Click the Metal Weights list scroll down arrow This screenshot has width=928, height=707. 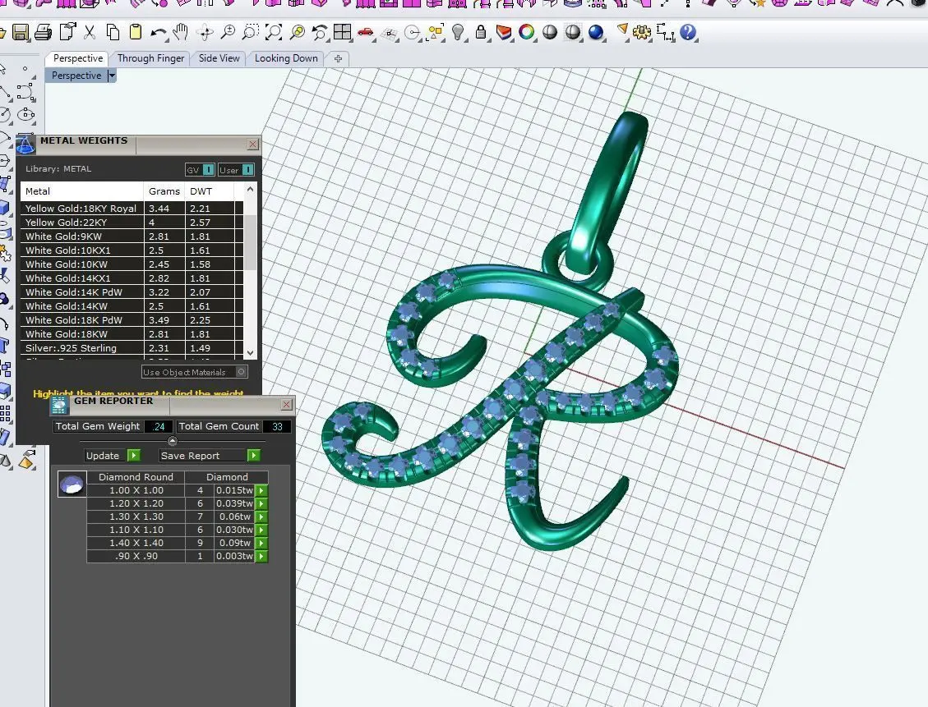pyautogui.click(x=251, y=353)
